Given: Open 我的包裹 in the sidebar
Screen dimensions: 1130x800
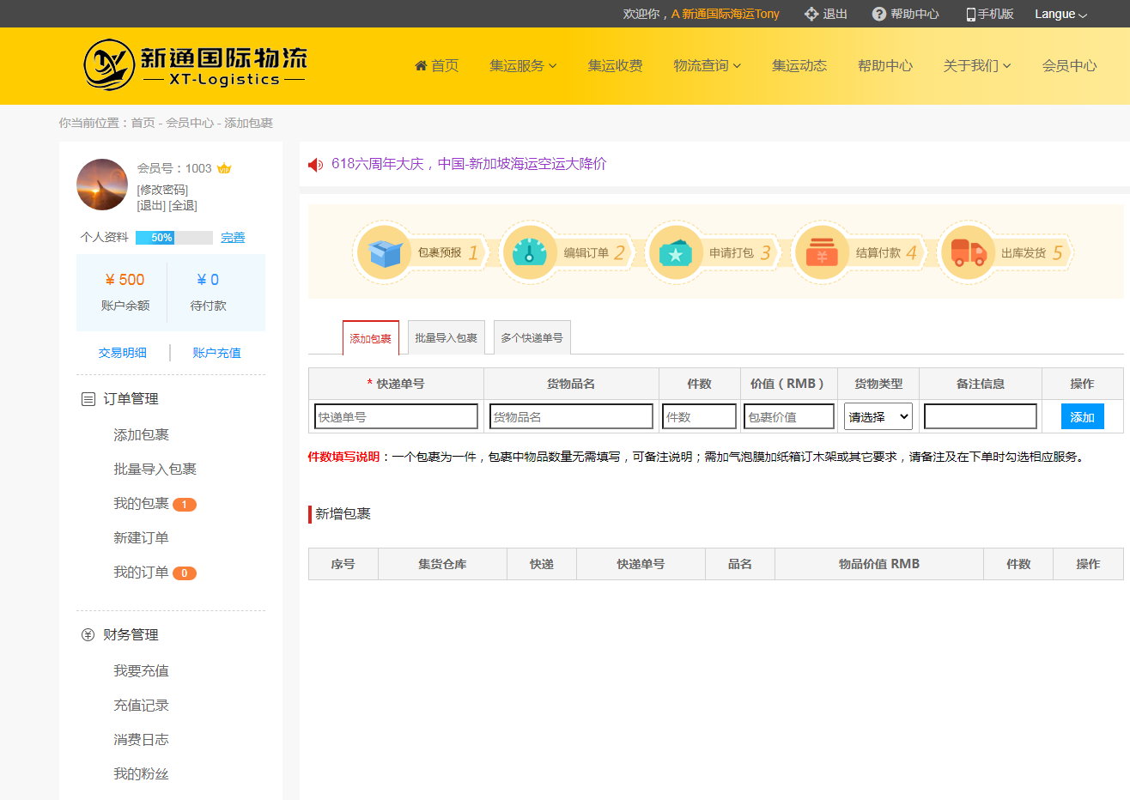Looking at the screenshot, I should pos(141,504).
